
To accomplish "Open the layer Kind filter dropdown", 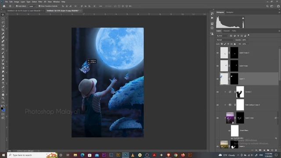I will click(x=222, y=36).
